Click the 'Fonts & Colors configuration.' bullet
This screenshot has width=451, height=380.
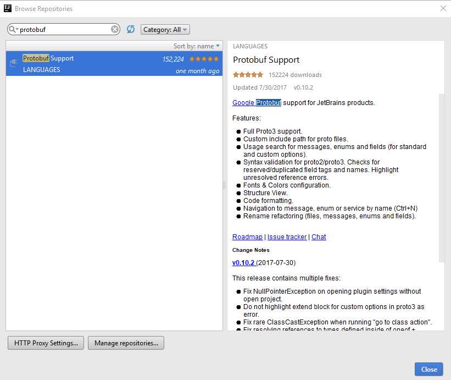(x=287, y=185)
